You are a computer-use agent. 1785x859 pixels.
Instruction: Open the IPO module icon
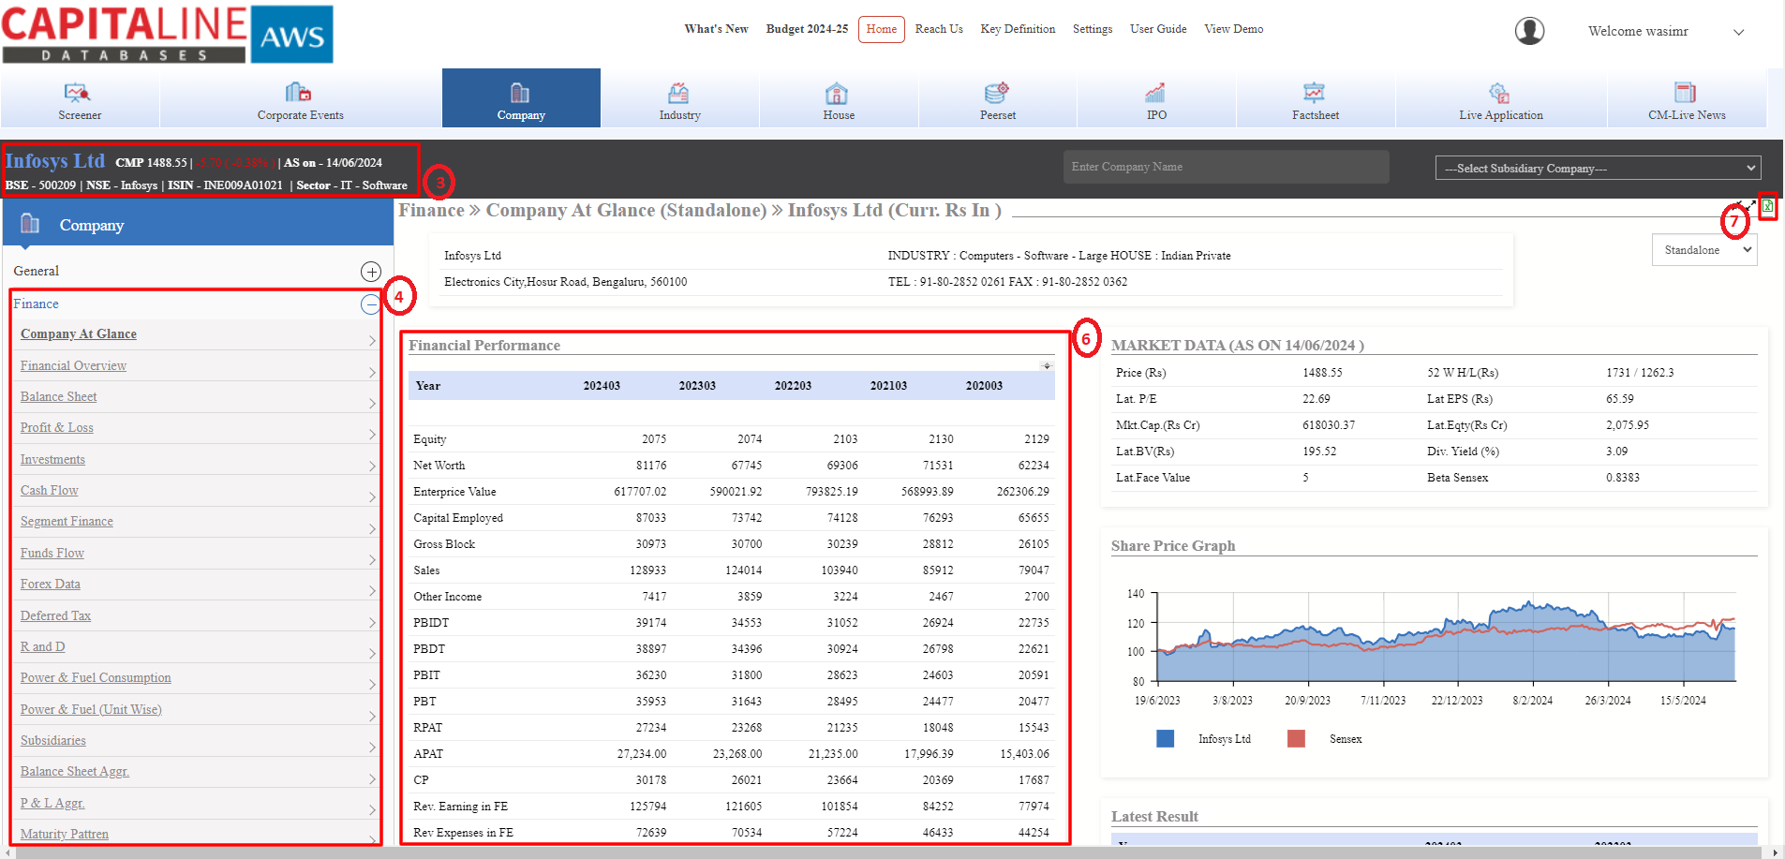(x=1155, y=92)
